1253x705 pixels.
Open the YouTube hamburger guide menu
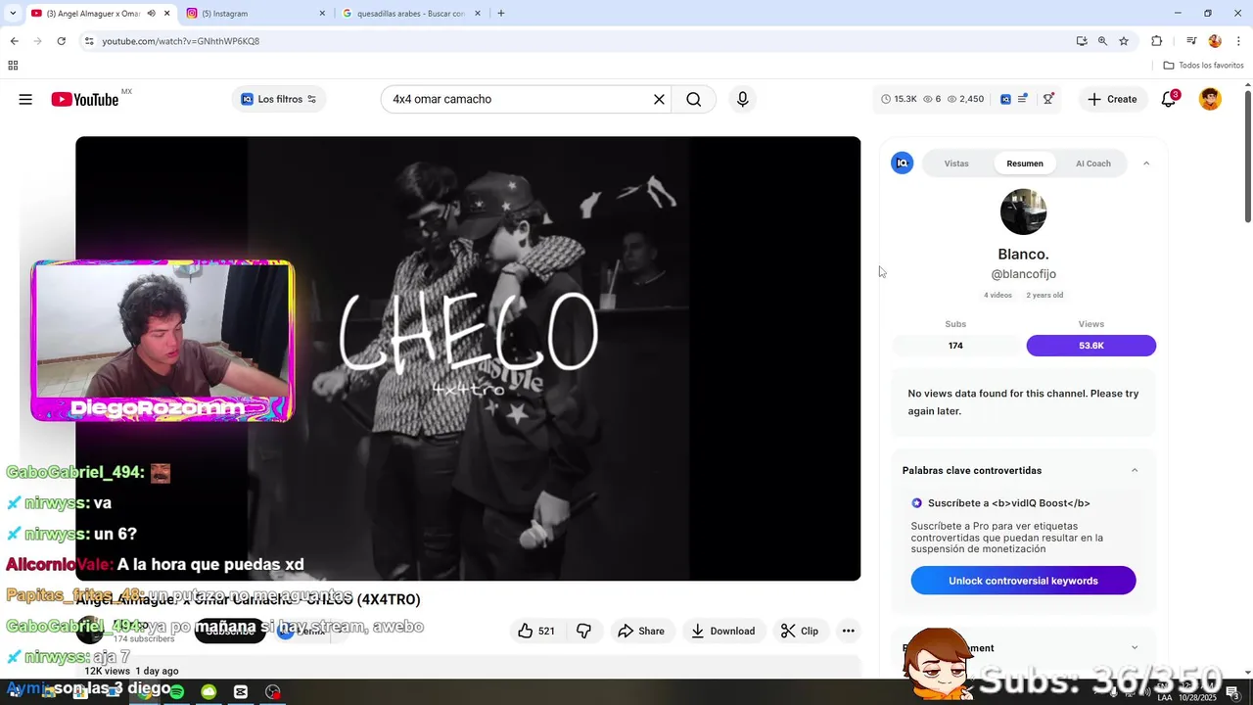[25, 99]
